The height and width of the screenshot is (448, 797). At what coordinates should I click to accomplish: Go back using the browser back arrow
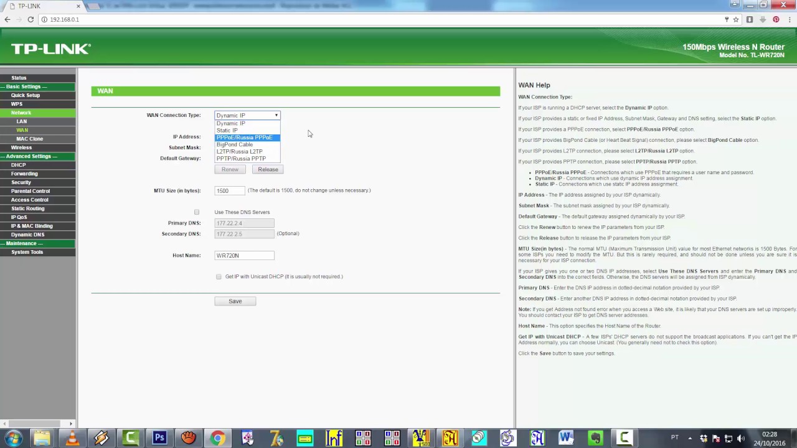pyautogui.click(x=7, y=19)
